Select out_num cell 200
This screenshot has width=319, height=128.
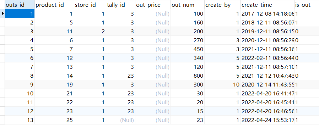click(x=187, y=32)
